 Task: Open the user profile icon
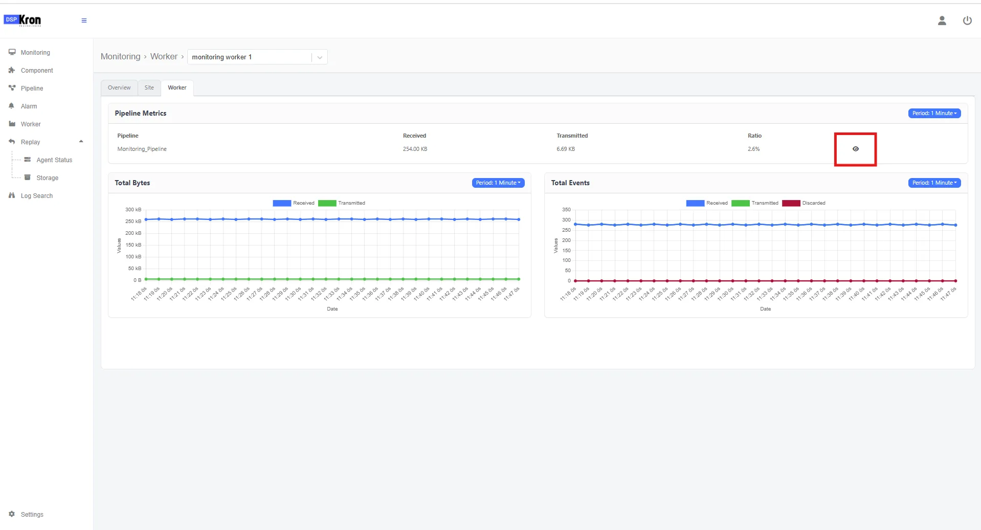(x=942, y=20)
